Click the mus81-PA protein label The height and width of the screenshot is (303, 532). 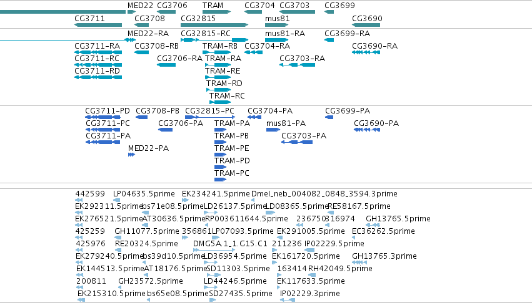coord(286,123)
